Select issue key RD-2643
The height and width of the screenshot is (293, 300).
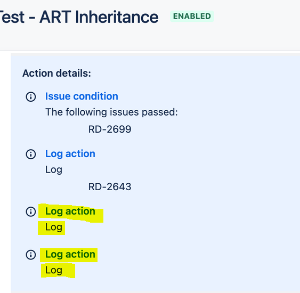pyautogui.click(x=110, y=187)
